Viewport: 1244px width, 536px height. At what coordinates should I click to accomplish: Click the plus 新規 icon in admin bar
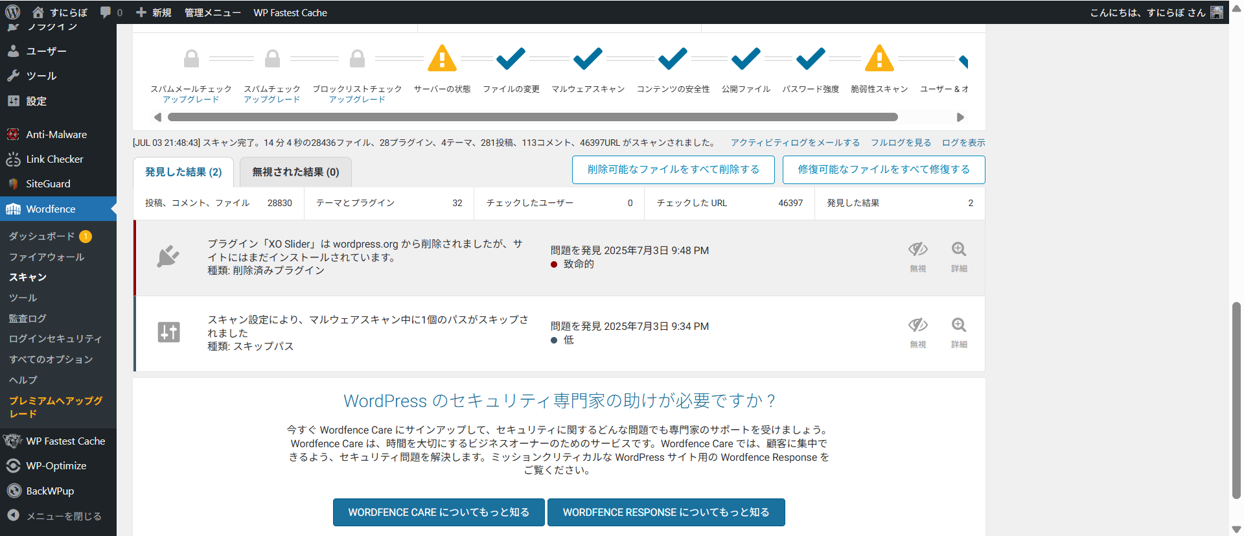(x=141, y=12)
